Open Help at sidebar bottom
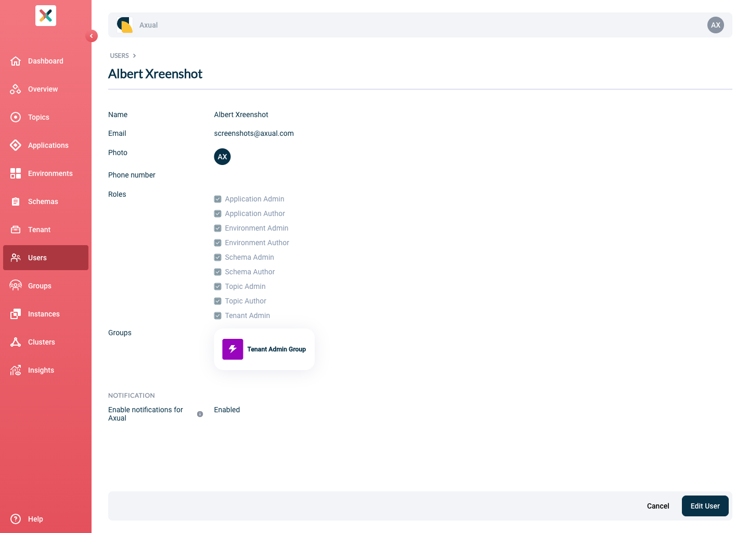 46,519
